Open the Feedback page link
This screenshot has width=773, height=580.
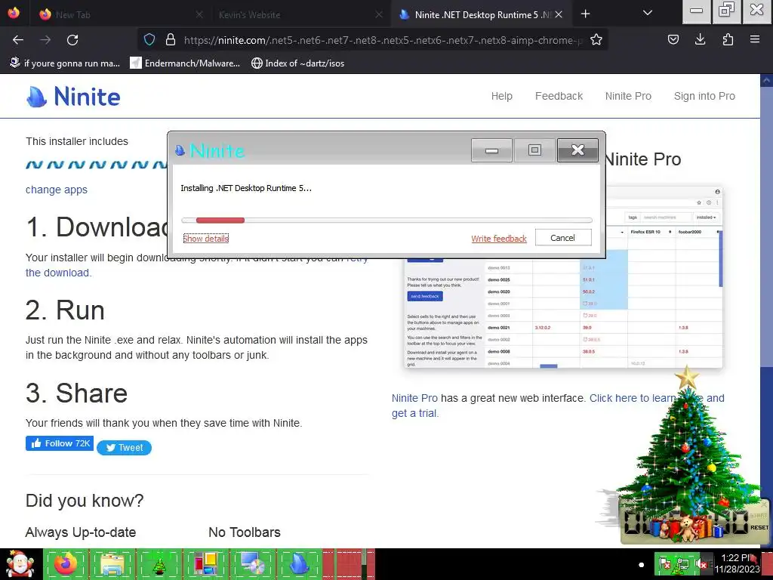click(x=559, y=96)
